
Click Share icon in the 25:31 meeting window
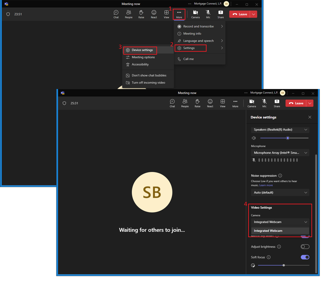click(x=277, y=103)
